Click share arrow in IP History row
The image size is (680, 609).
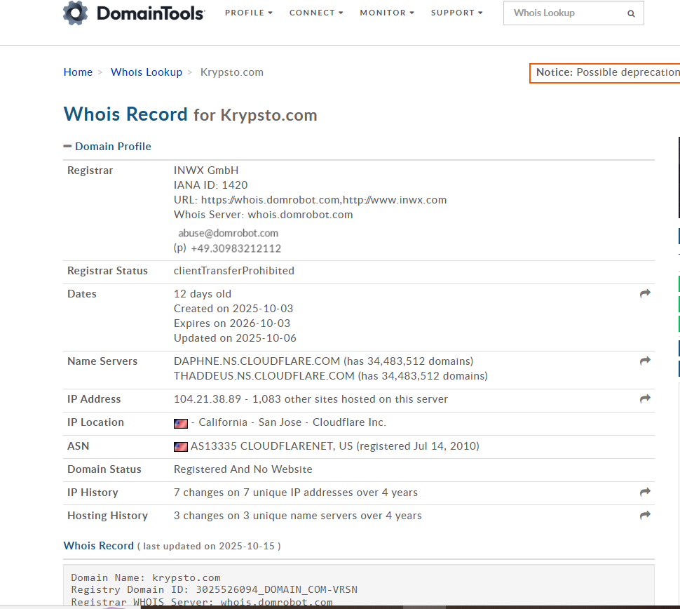[646, 492]
